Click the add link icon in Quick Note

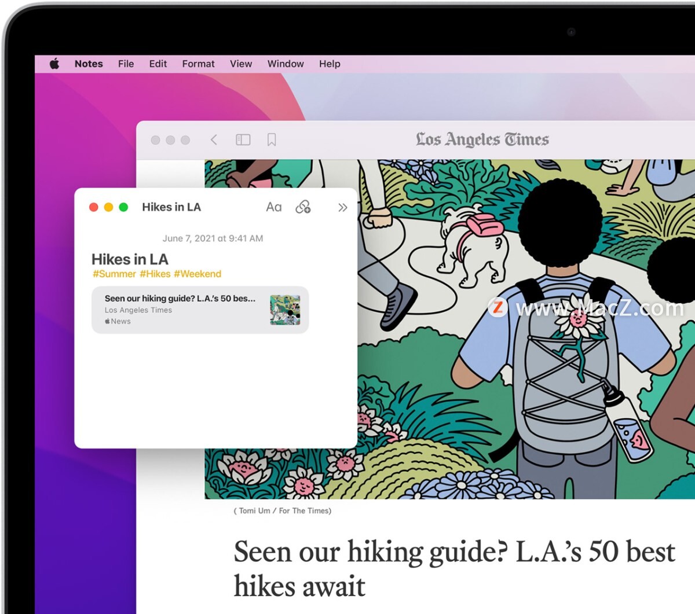tap(303, 207)
